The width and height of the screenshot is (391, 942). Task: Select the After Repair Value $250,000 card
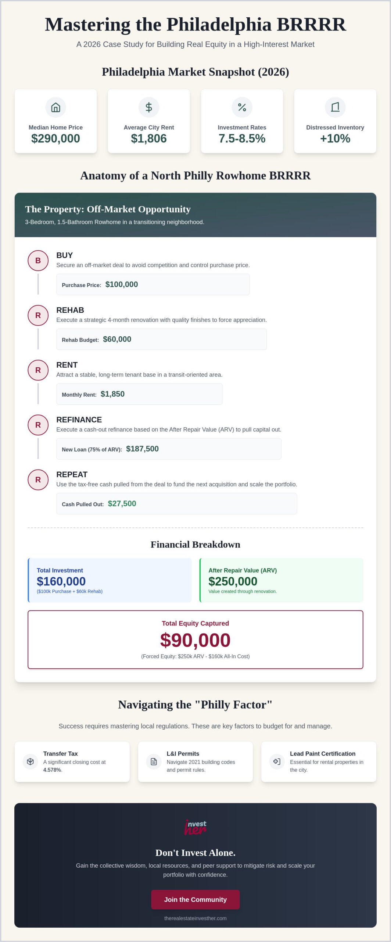[281, 580]
